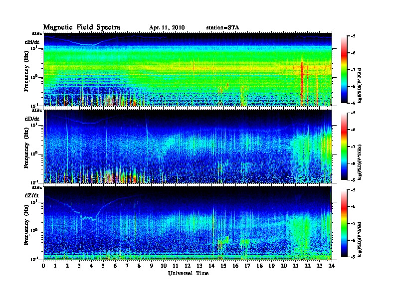Click the date 'Apr. 11, 2010'
The height and width of the screenshot is (305, 395).
[x=167, y=28]
